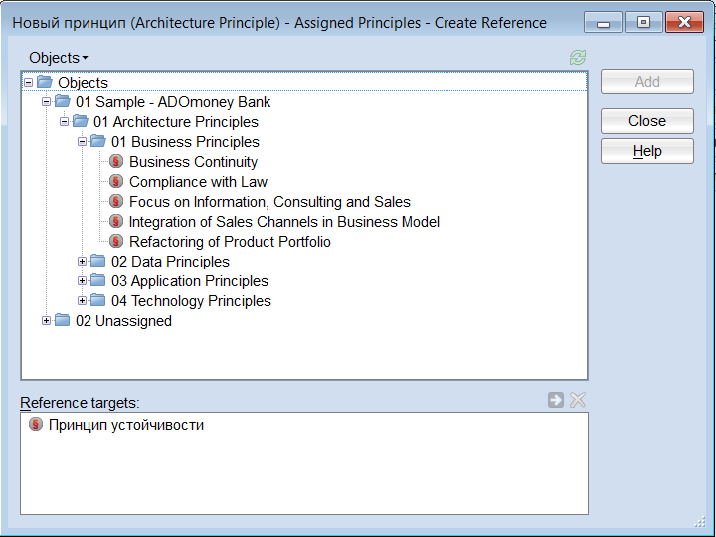The height and width of the screenshot is (537, 716).
Task: Open the Objects dropdown menu
Action: click(59, 58)
